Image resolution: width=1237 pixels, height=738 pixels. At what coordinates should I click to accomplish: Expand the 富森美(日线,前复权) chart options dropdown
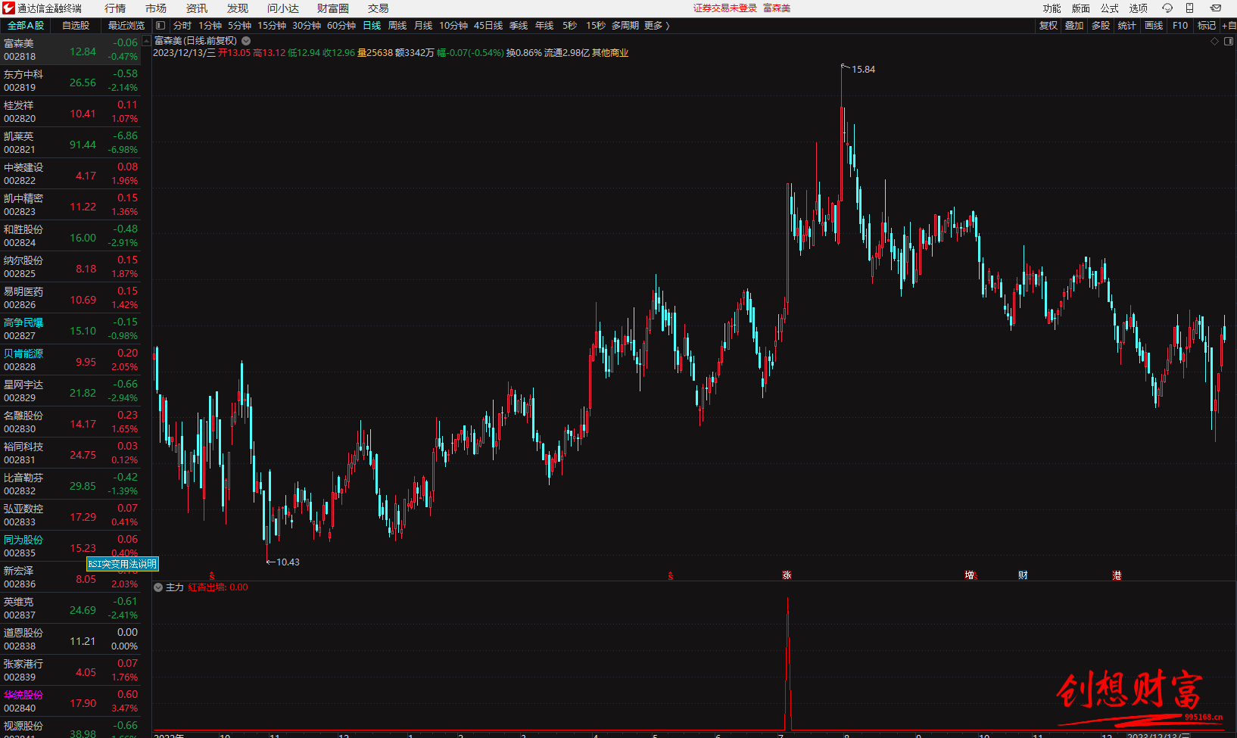[x=246, y=41]
